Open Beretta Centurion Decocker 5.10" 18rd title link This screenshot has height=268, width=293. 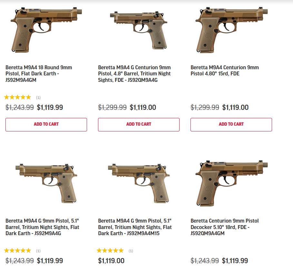pyautogui.click(x=225, y=227)
